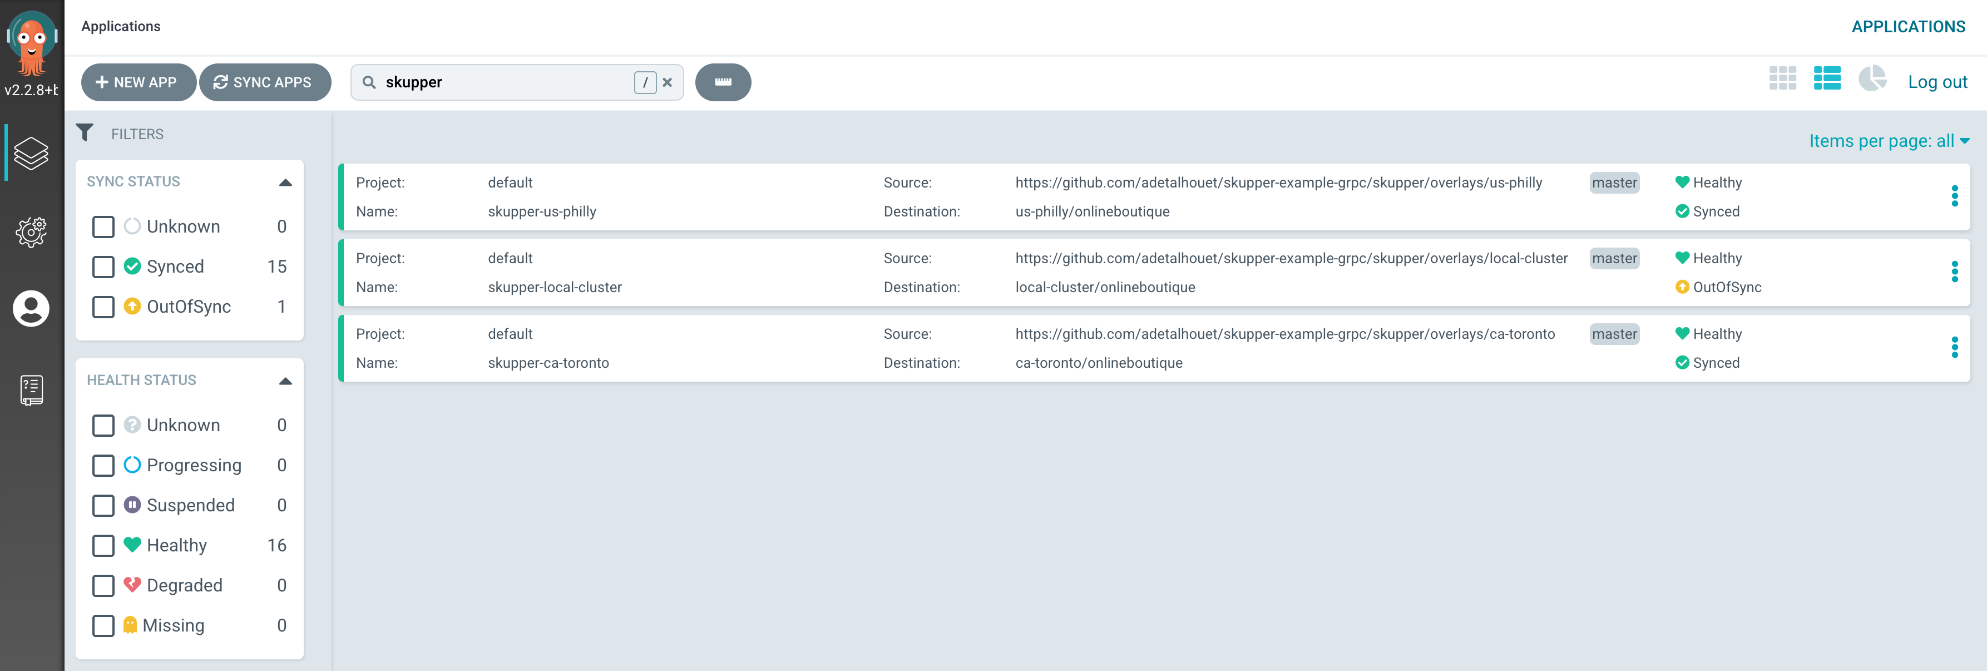Click the New App button
Viewport: 1987px width, 671px height.
(137, 82)
